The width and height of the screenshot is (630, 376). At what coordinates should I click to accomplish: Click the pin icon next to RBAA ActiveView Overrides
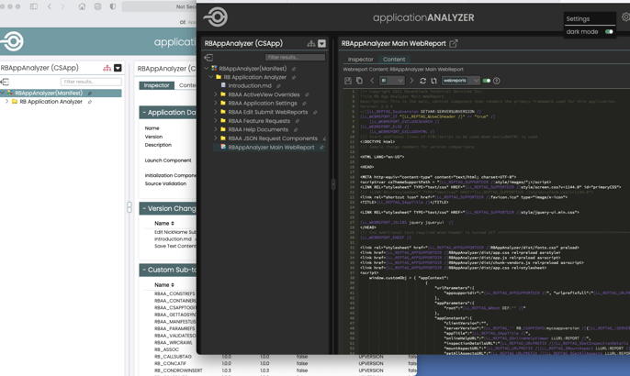click(307, 94)
